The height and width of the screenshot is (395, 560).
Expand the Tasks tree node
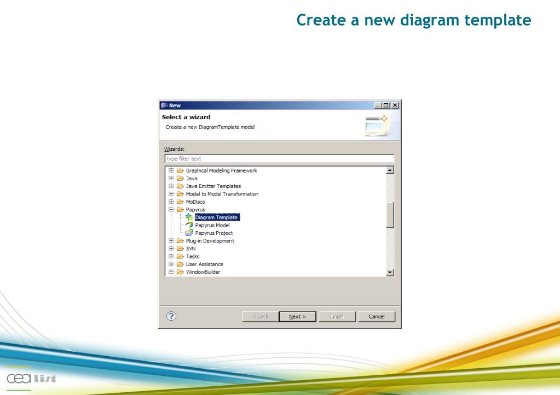[171, 256]
